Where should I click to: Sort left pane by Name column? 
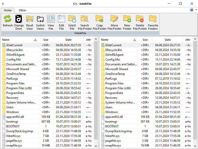click(19, 40)
